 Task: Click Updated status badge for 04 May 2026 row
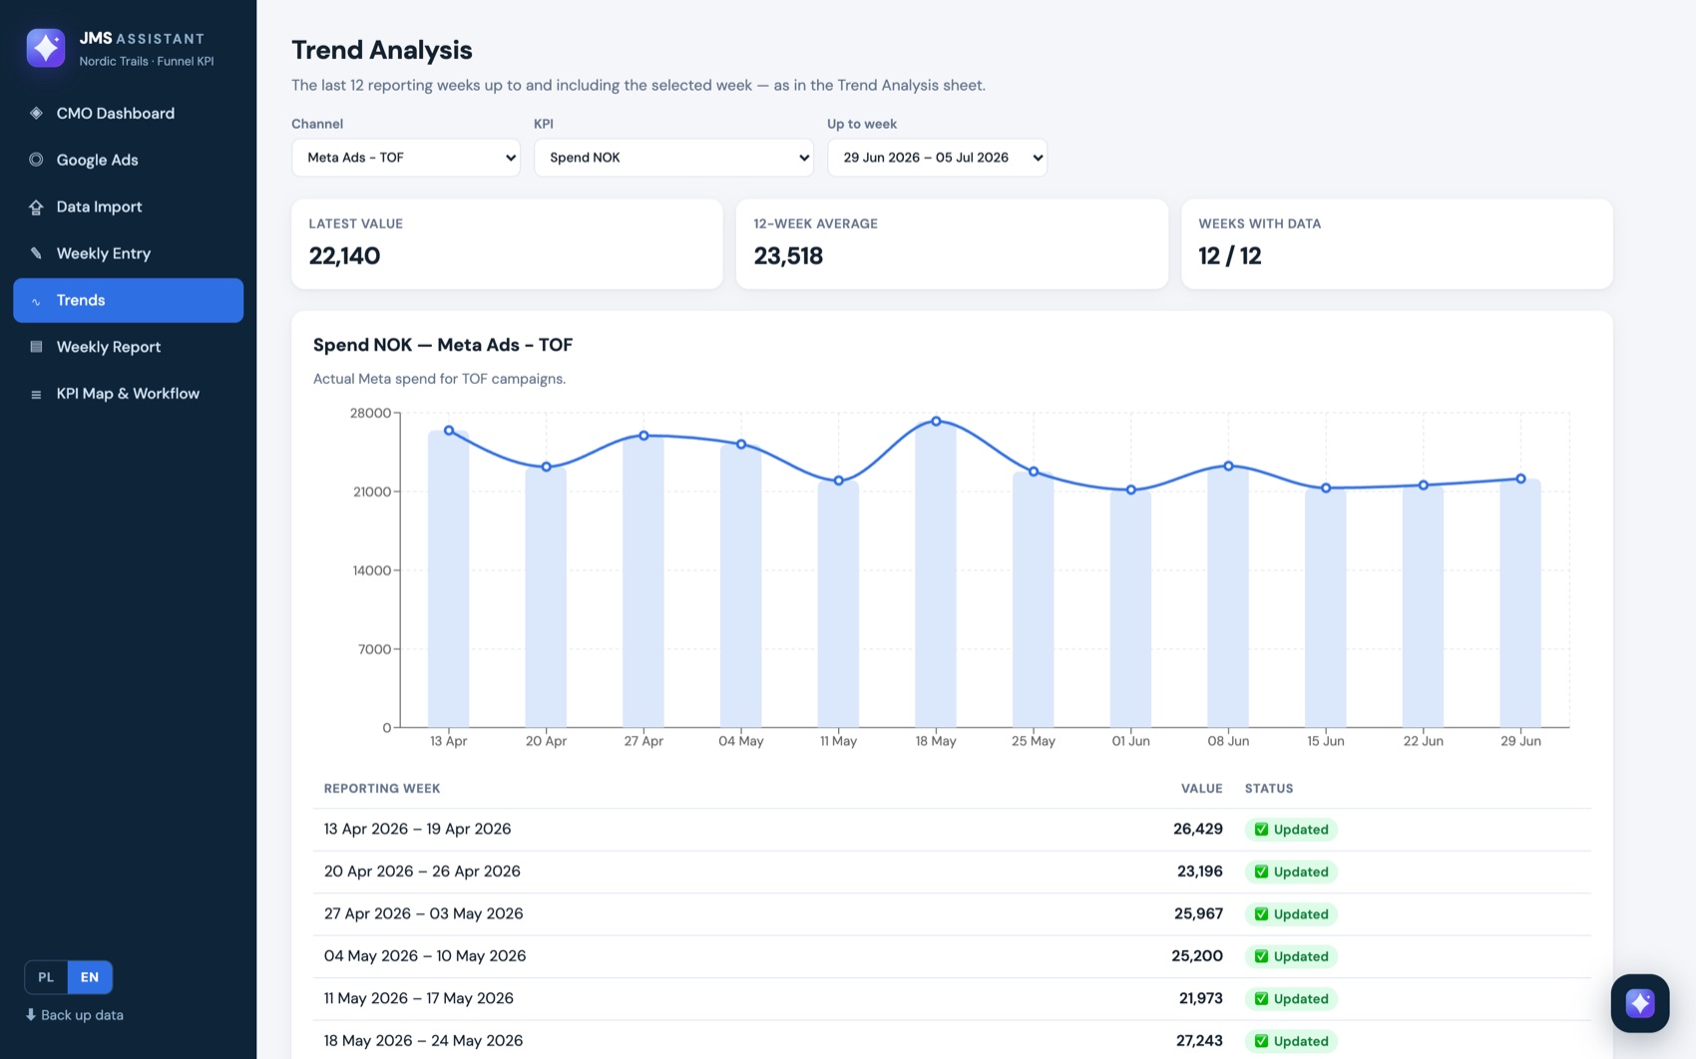click(x=1291, y=956)
